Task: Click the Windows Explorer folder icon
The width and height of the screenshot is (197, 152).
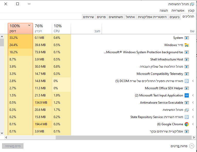Action: 187,45
